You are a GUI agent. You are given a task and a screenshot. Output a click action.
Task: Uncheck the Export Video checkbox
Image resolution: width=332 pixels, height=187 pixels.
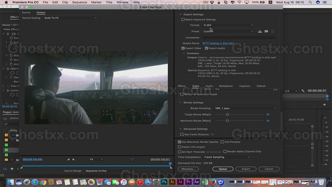click(x=183, y=48)
